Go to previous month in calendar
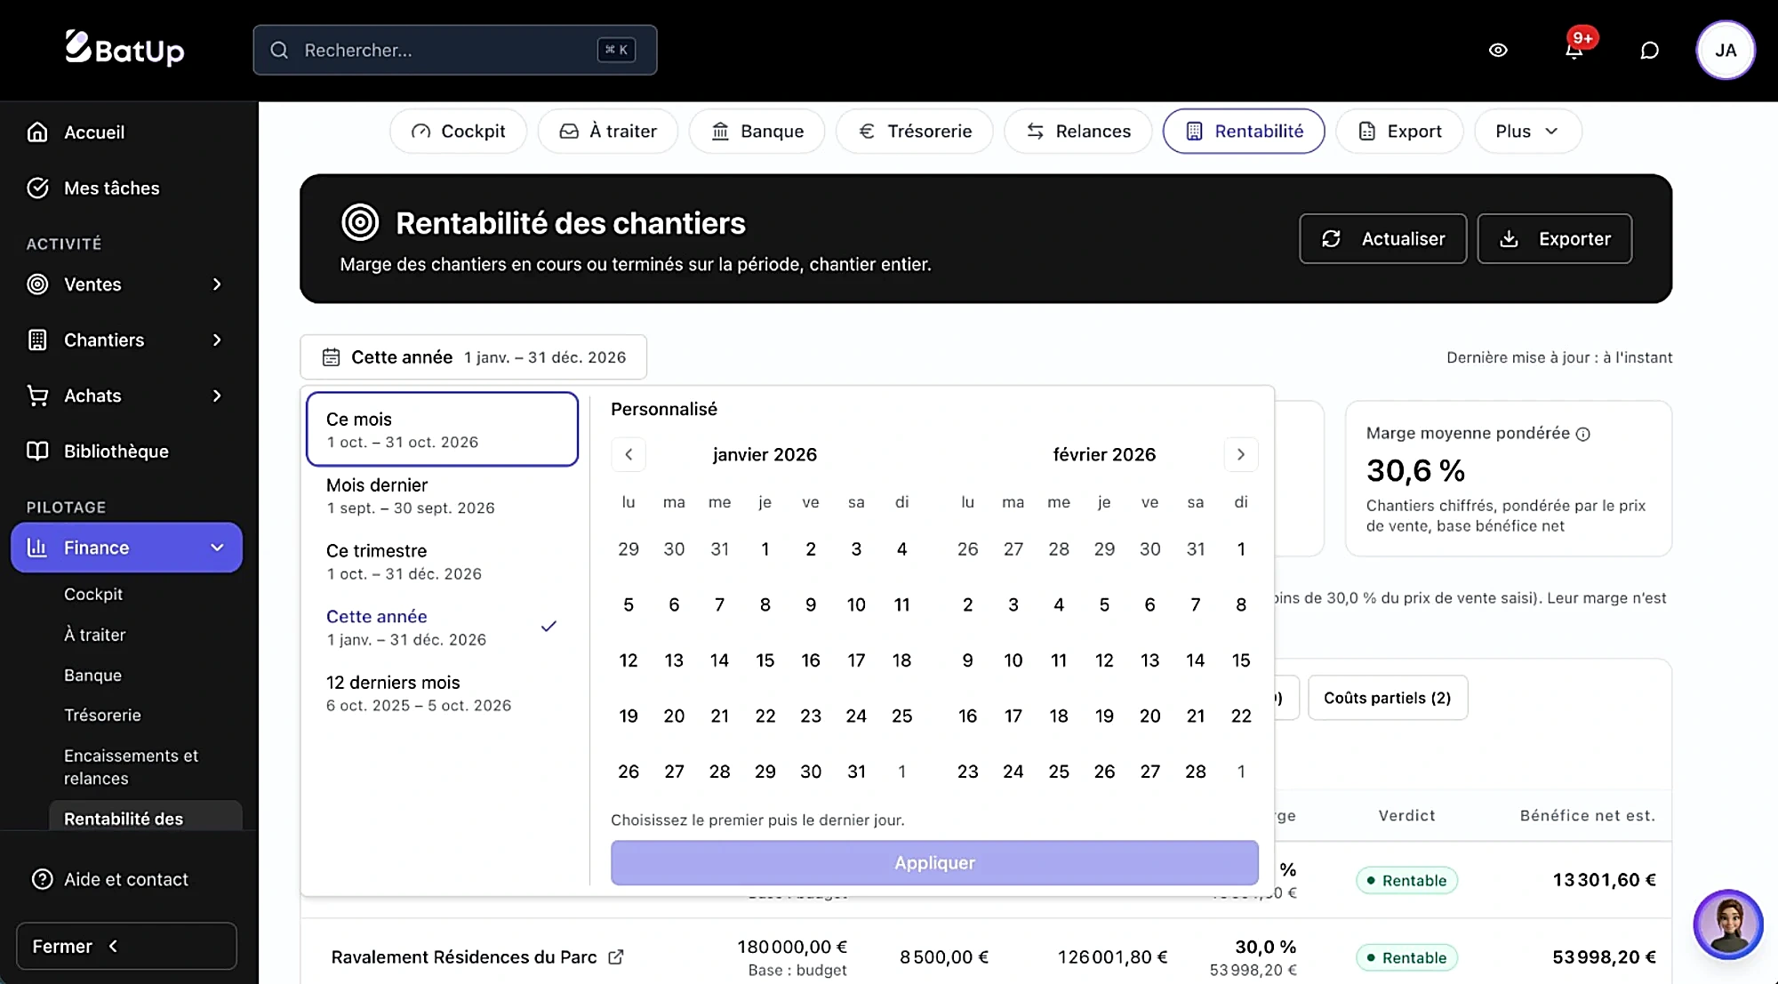The image size is (1778, 984). click(x=629, y=455)
